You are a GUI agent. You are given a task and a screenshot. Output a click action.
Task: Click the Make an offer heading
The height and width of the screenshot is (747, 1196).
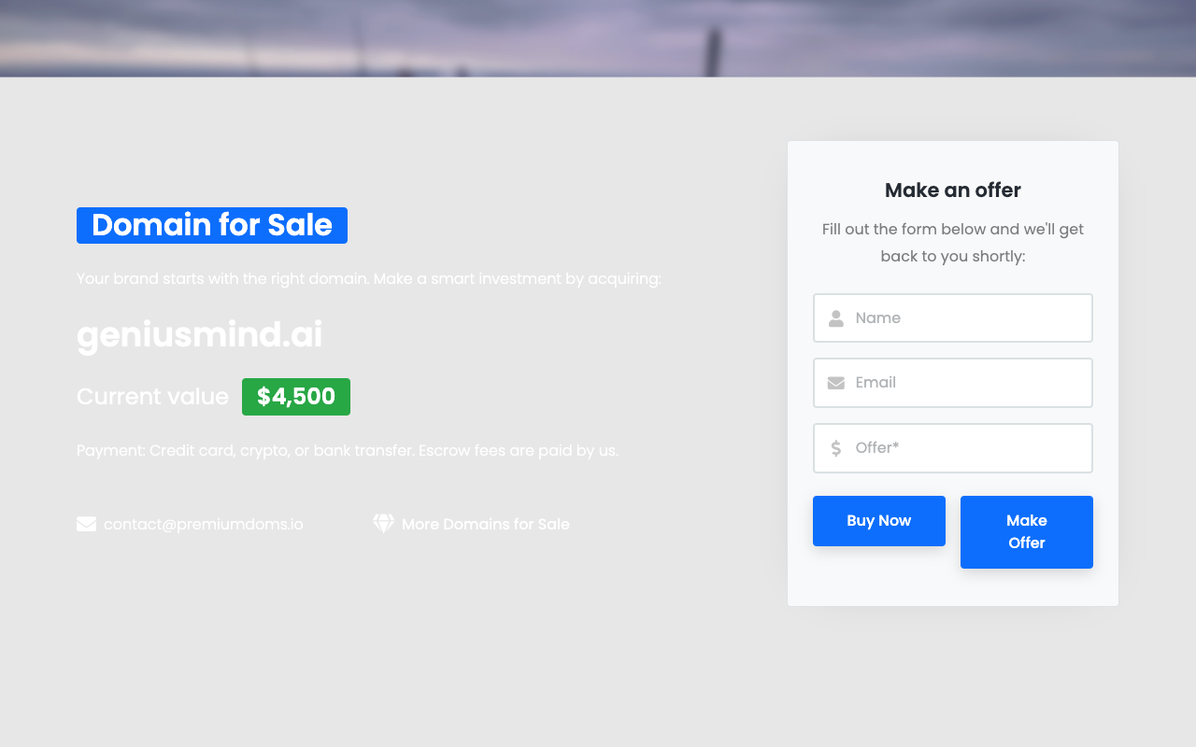coord(953,190)
